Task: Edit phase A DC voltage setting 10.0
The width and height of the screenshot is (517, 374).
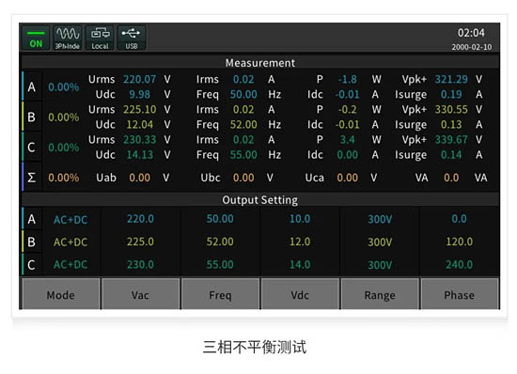Action: coord(300,219)
